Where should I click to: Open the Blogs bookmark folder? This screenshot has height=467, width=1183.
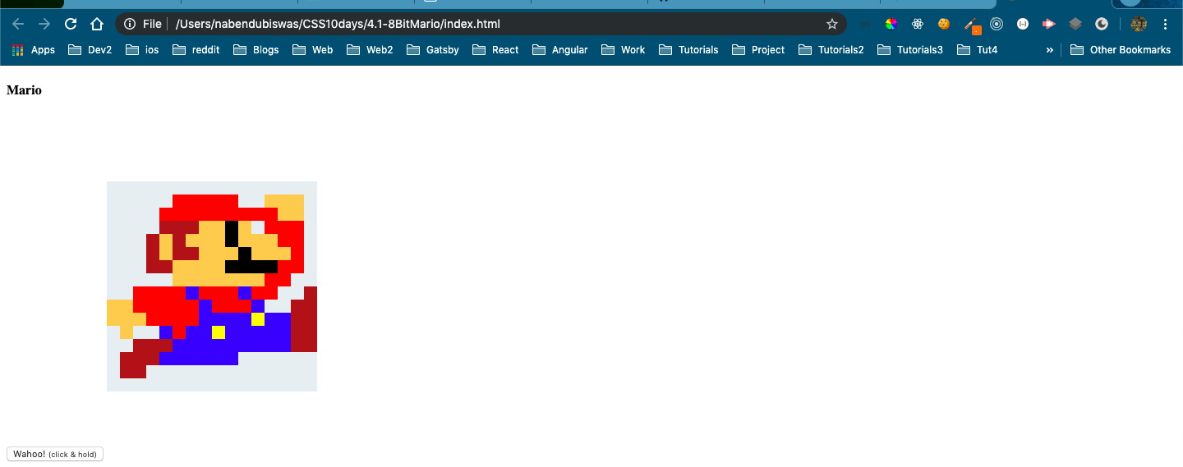click(256, 50)
